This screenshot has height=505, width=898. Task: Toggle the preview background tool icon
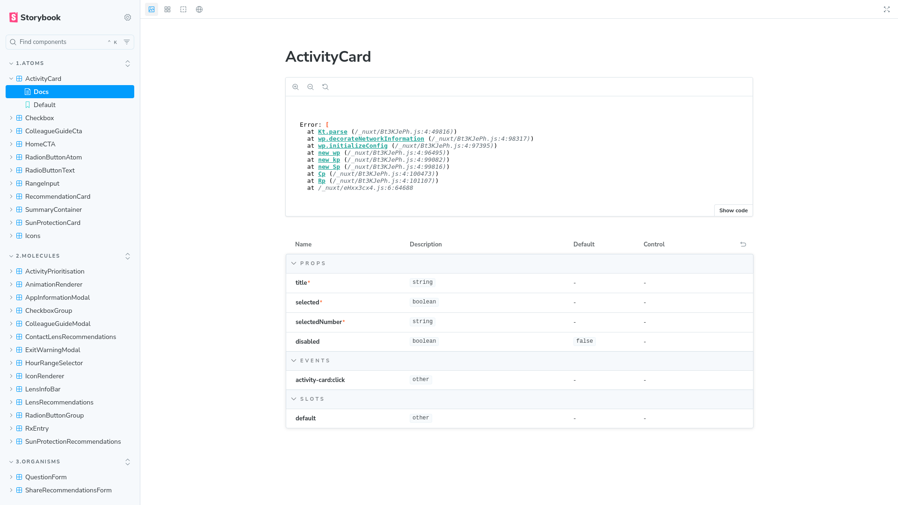tap(152, 9)
